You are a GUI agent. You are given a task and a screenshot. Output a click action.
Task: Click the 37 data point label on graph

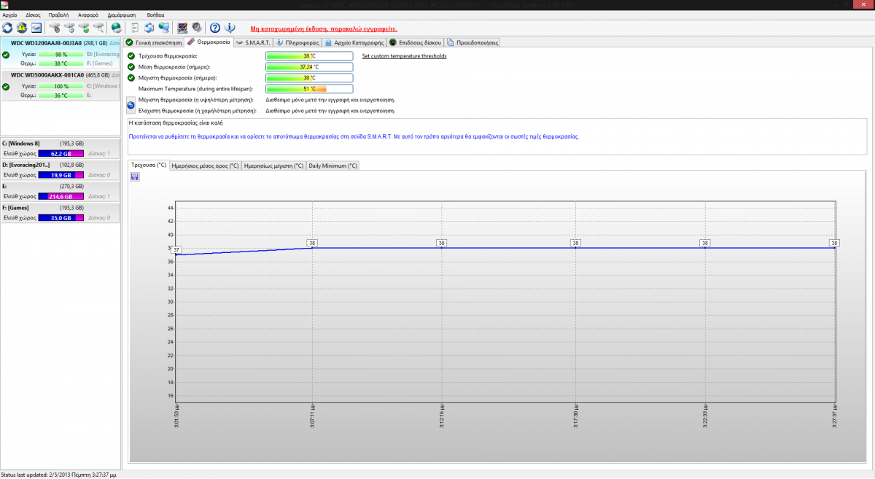point(176,249)
